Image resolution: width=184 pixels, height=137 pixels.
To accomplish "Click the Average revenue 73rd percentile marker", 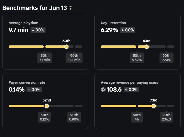I will (154, 106).
